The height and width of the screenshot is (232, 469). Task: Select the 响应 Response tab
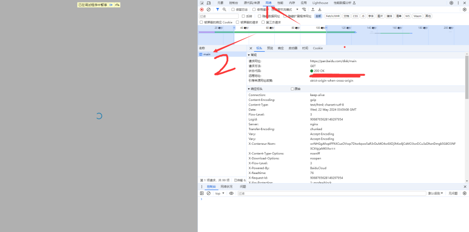pos(281,48)
